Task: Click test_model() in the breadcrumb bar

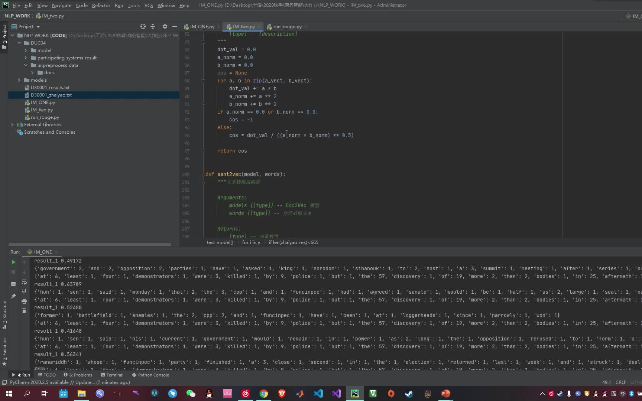Action: [220, 242]
